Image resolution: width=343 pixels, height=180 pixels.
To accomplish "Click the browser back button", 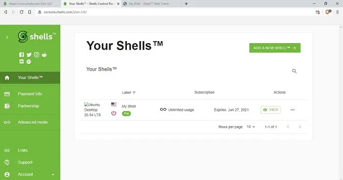I will pyautogui.click(x=6, y=12).
